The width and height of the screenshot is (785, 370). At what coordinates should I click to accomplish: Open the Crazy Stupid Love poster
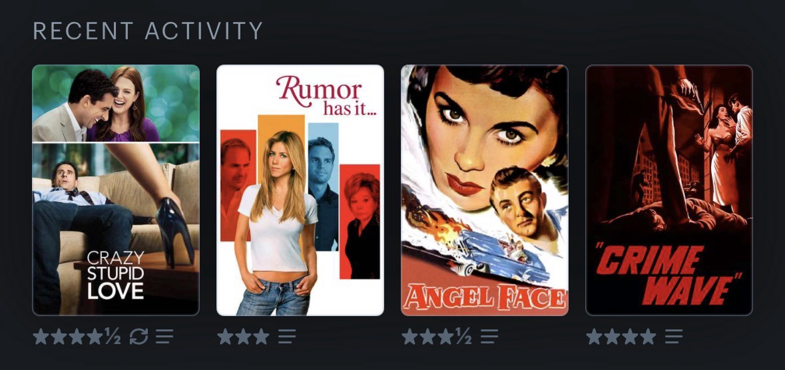pos(116,190)
